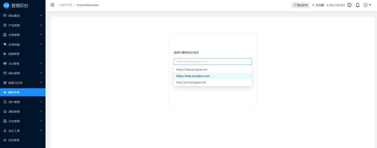The height and width of the screenshot is (148, 377).
Task: Click the CMS logo icon
Action: click(6, 5)
